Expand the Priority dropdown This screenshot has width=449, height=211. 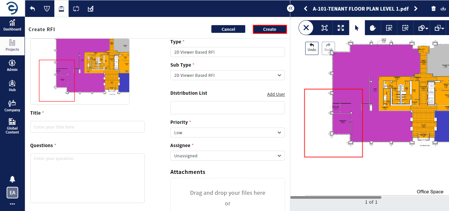pos(227,132)
